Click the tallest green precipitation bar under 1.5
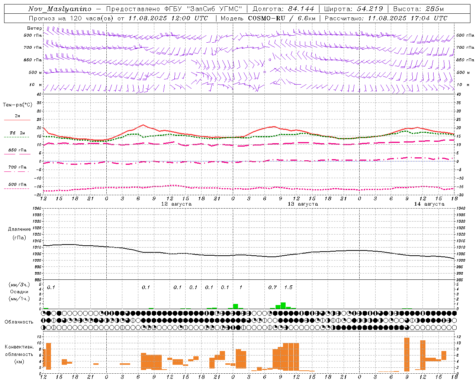476x380 pixels. pos(283,305)
